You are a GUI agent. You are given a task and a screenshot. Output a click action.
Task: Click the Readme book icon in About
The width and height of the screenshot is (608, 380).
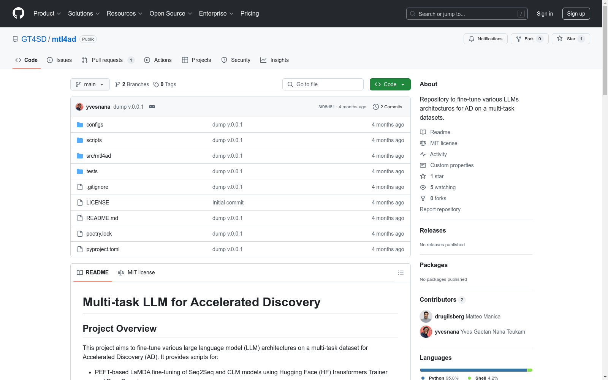pyautogui.click(x=423, y=132)
